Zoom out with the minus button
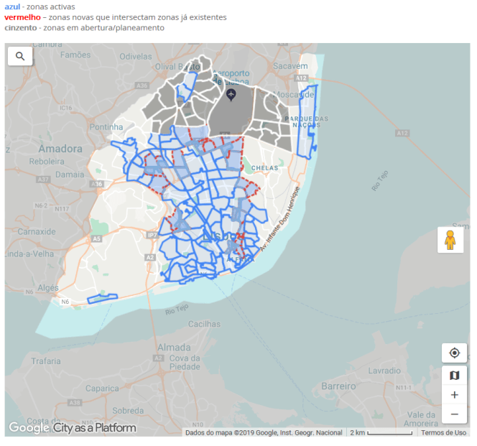 [454, 414]
